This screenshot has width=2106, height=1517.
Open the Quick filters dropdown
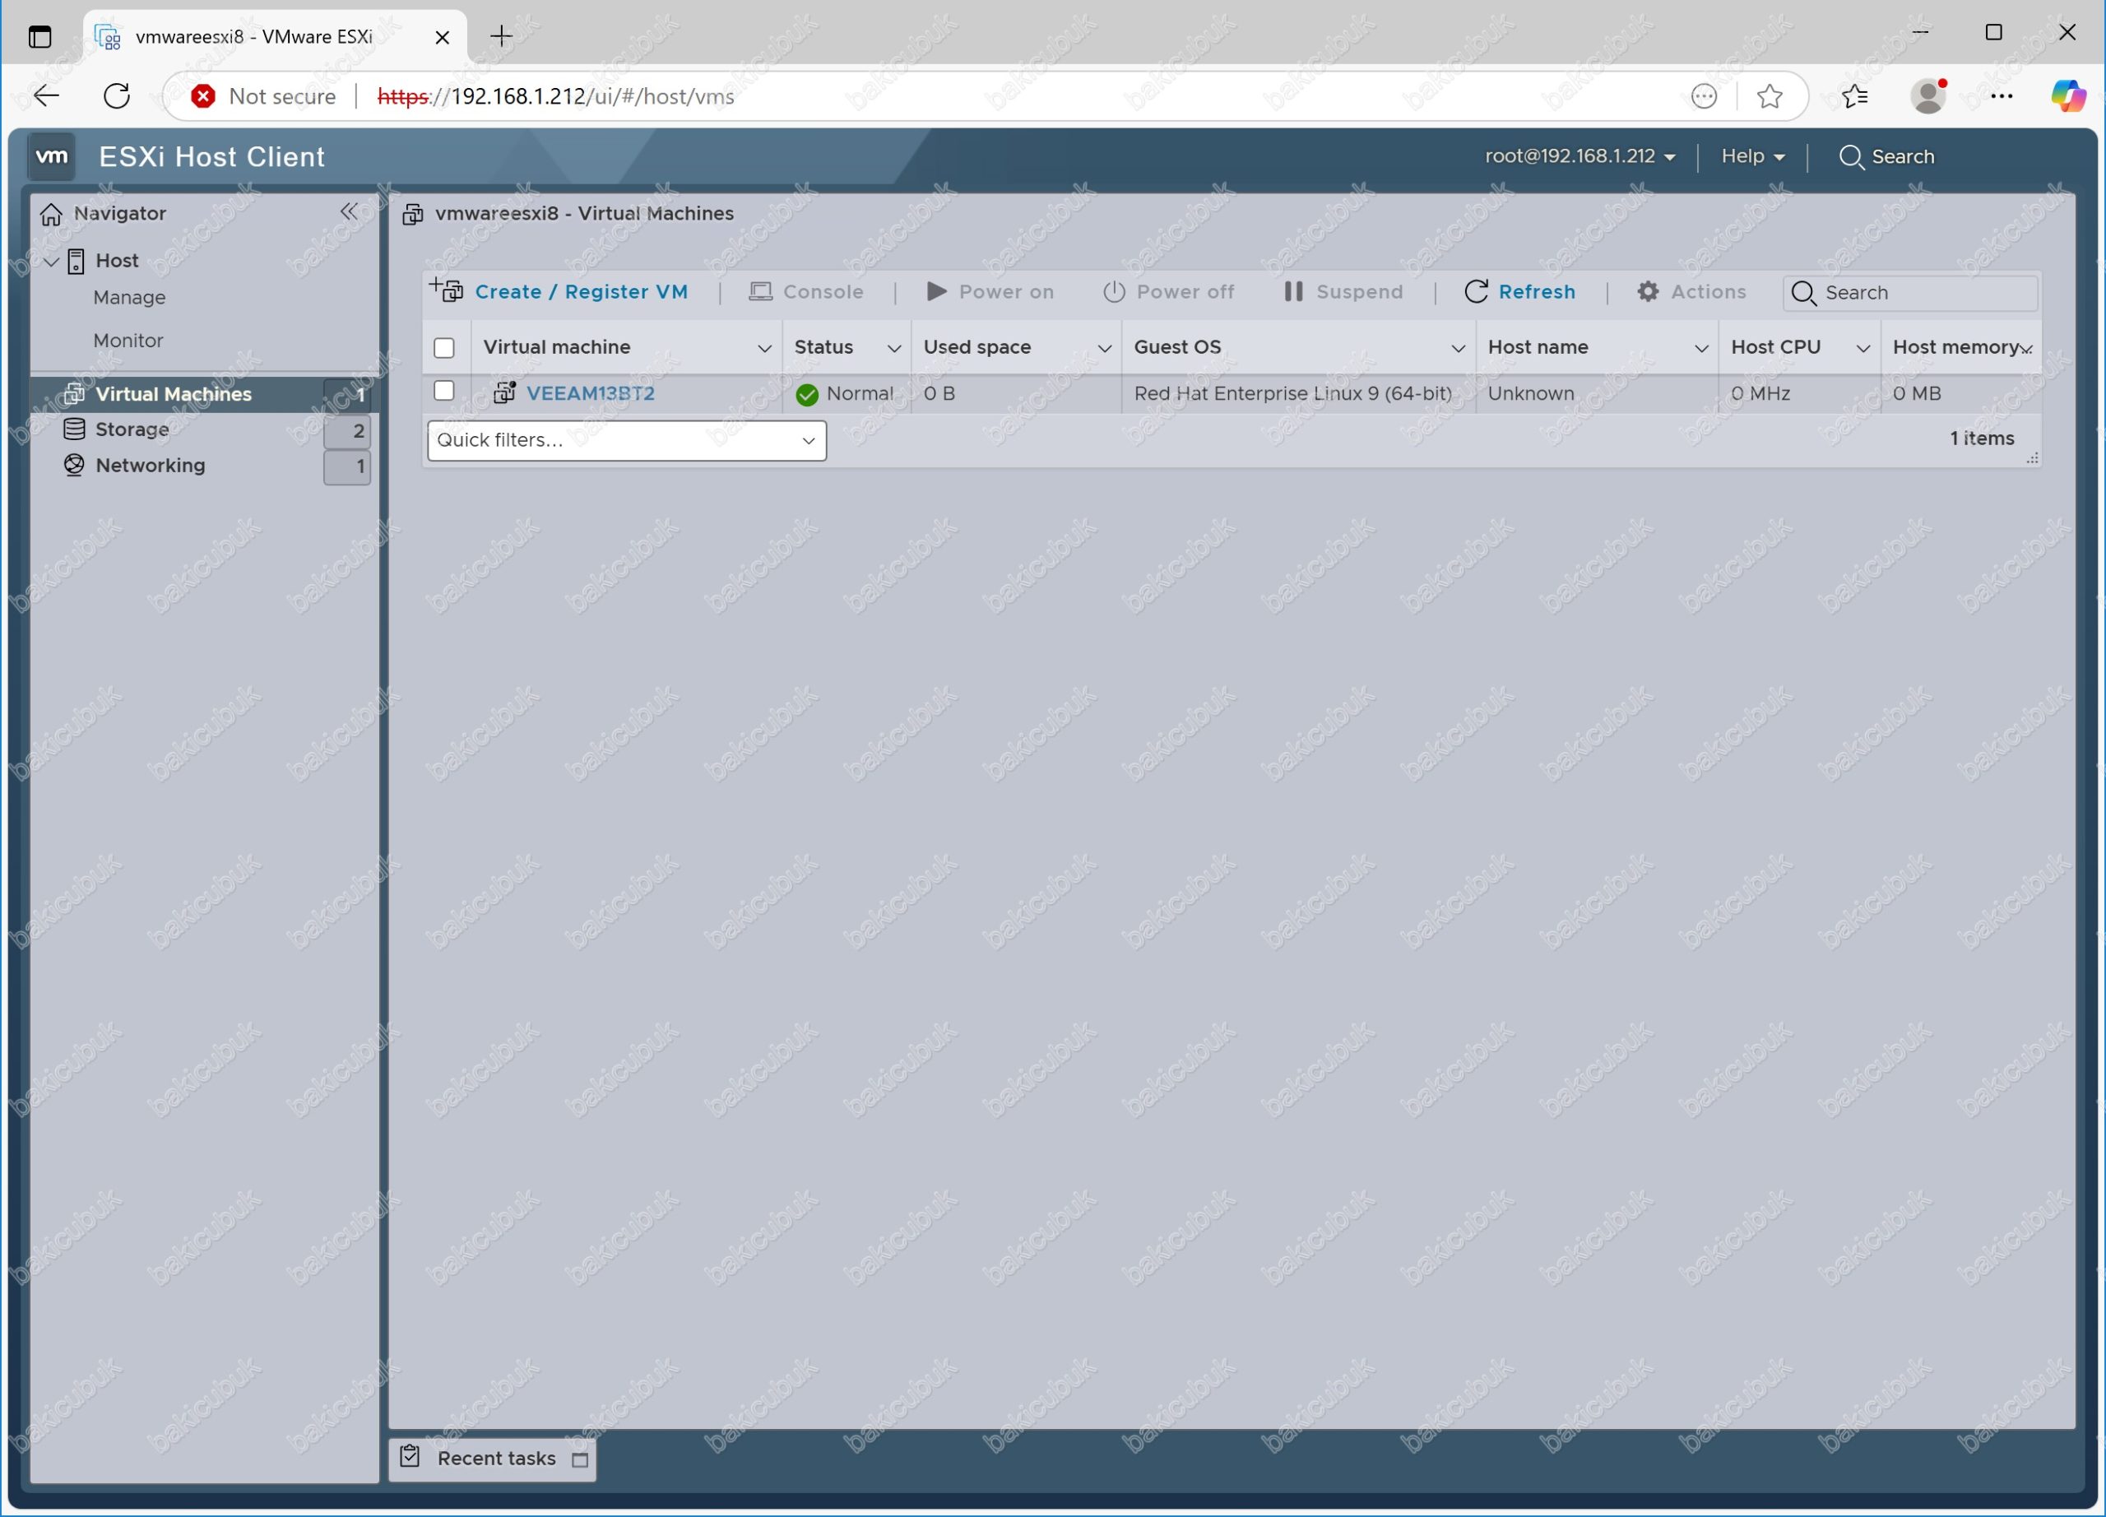point(627,440)
